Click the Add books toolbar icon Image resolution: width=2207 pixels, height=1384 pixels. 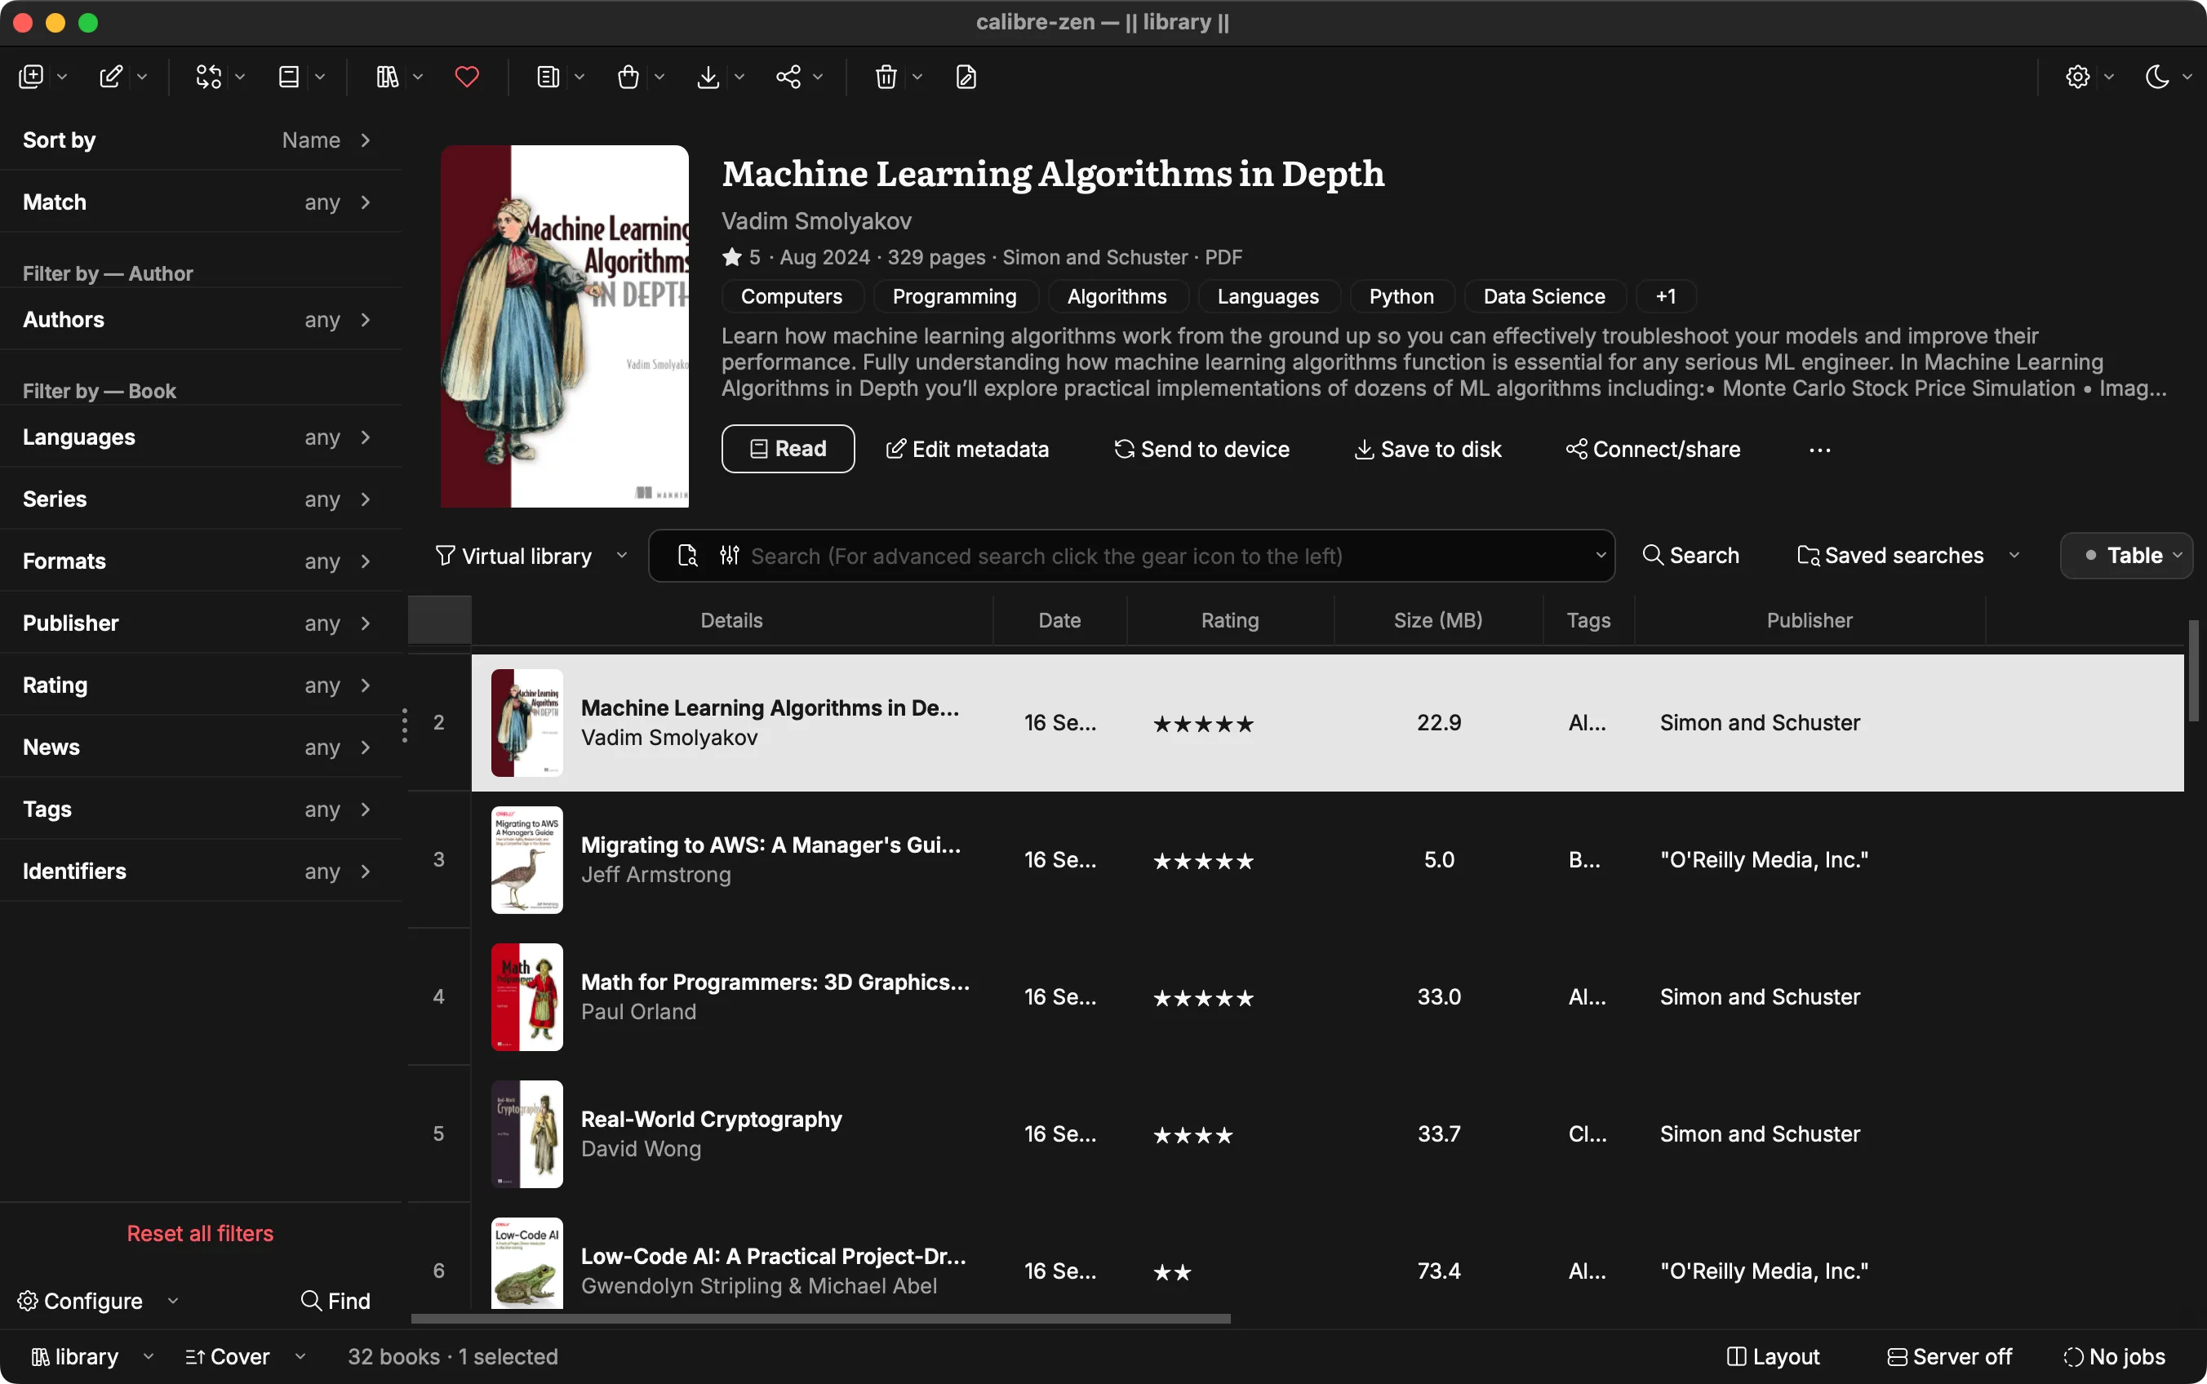point(31,77)
